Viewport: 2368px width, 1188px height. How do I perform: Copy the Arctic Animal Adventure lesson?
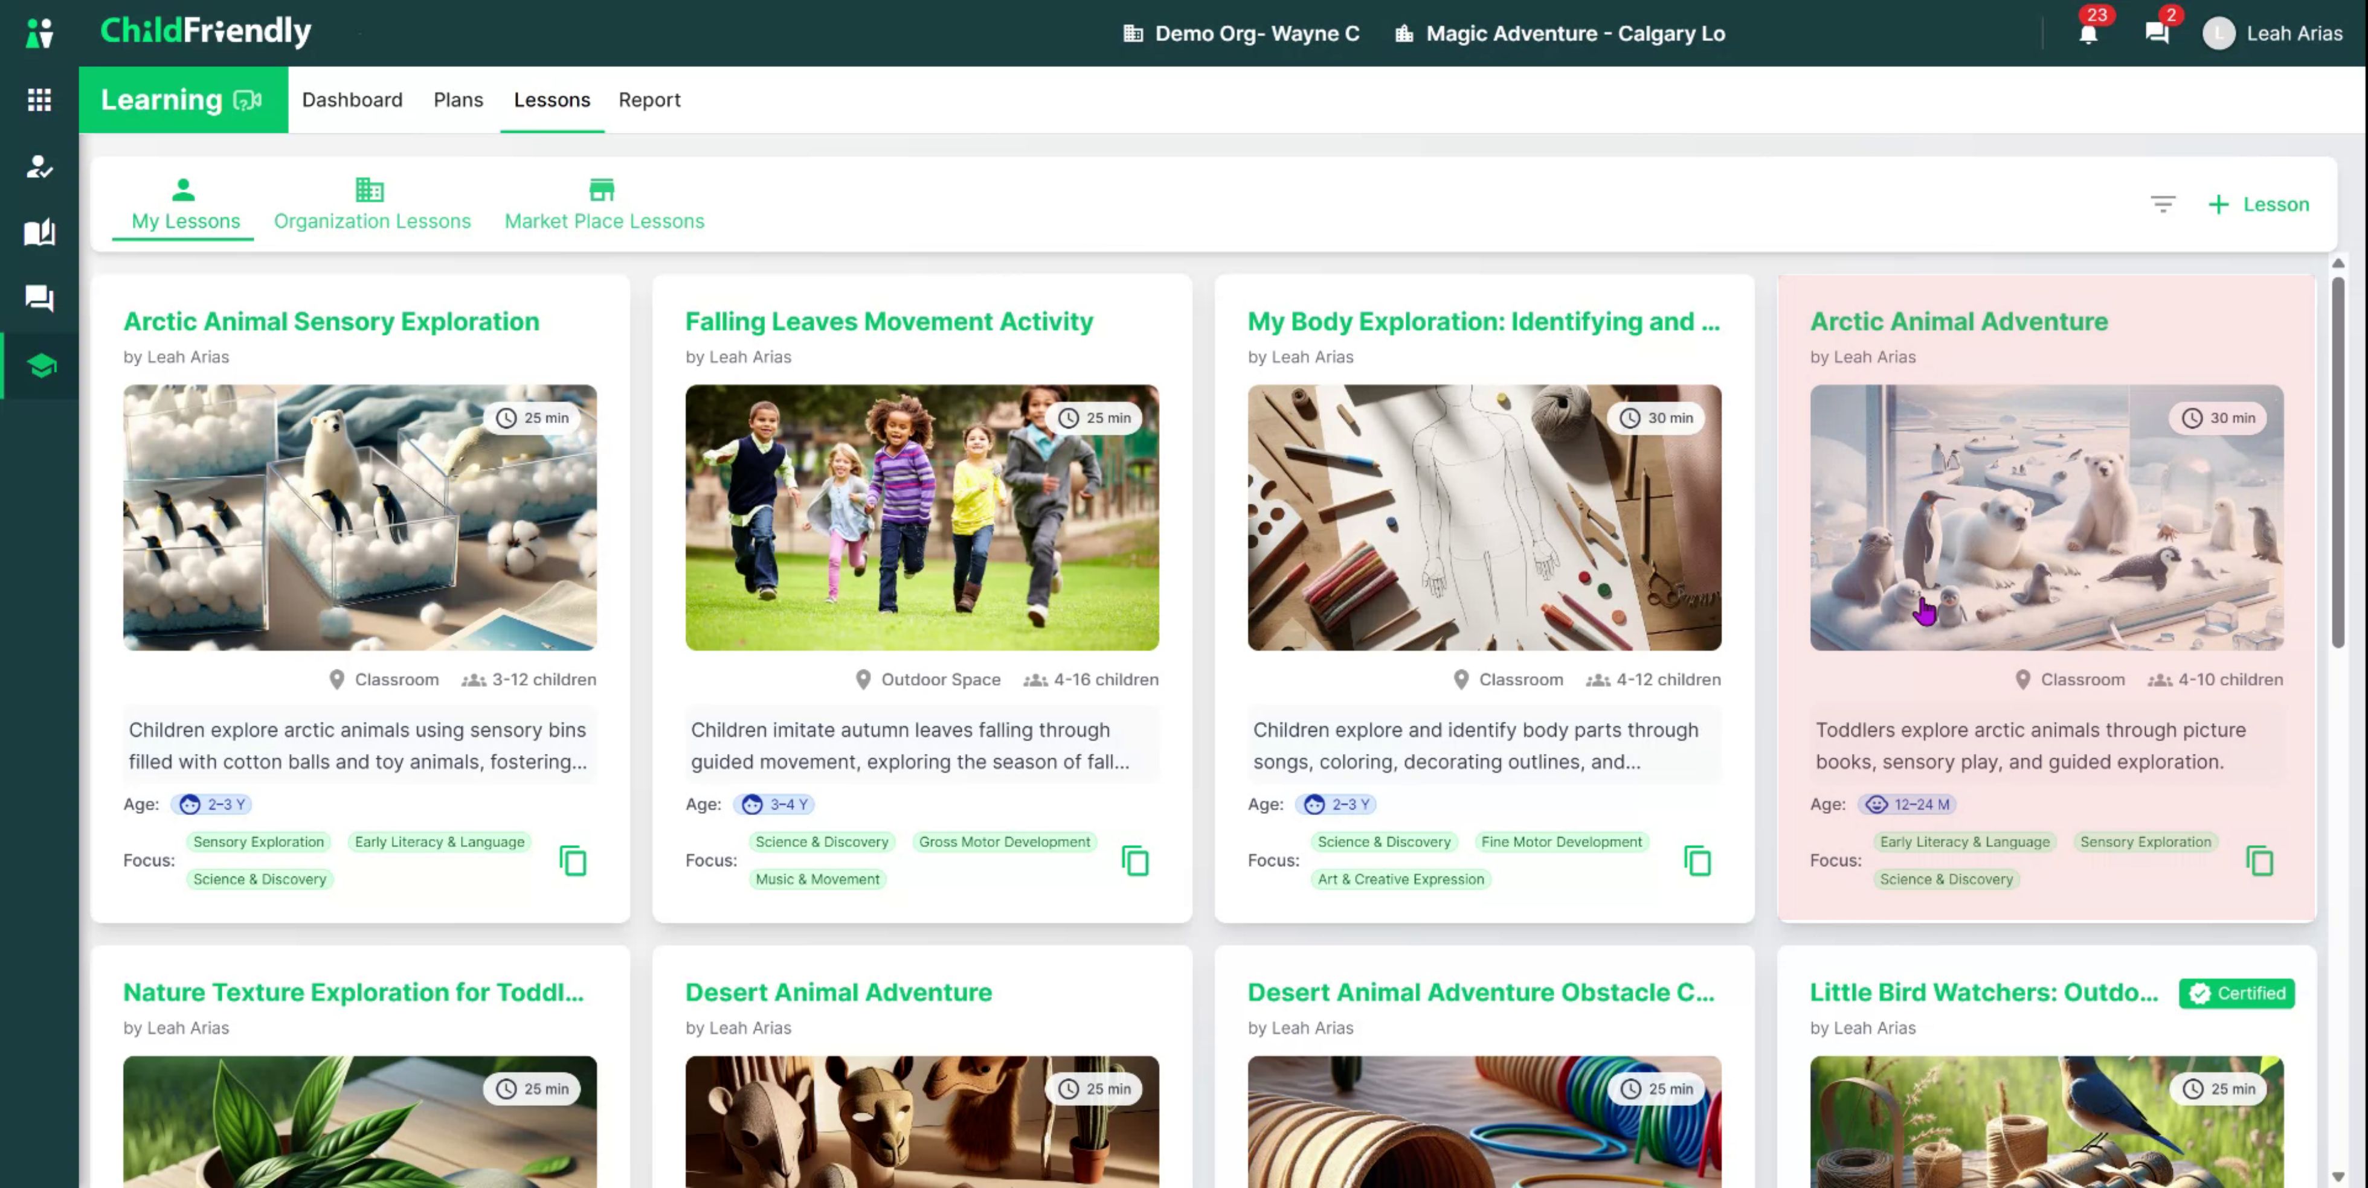point(2259,861)
